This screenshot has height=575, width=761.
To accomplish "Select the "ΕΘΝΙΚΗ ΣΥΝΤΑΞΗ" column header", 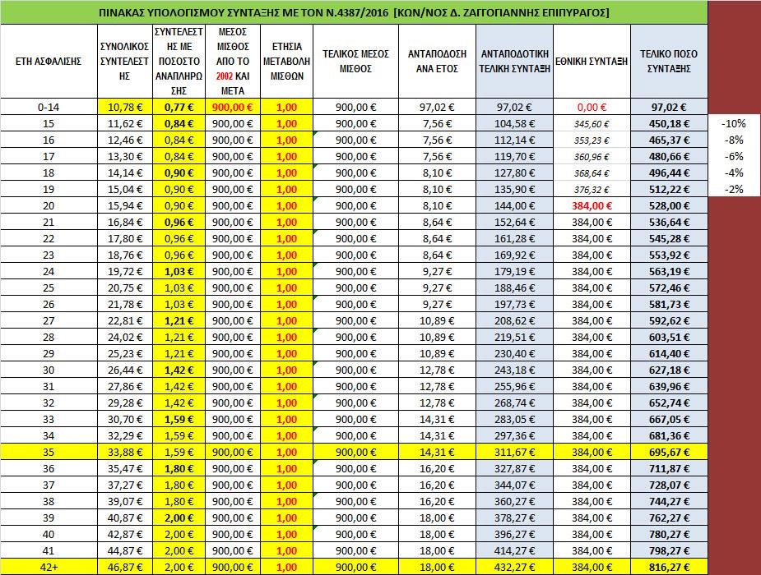I will (x=592, y=61).
